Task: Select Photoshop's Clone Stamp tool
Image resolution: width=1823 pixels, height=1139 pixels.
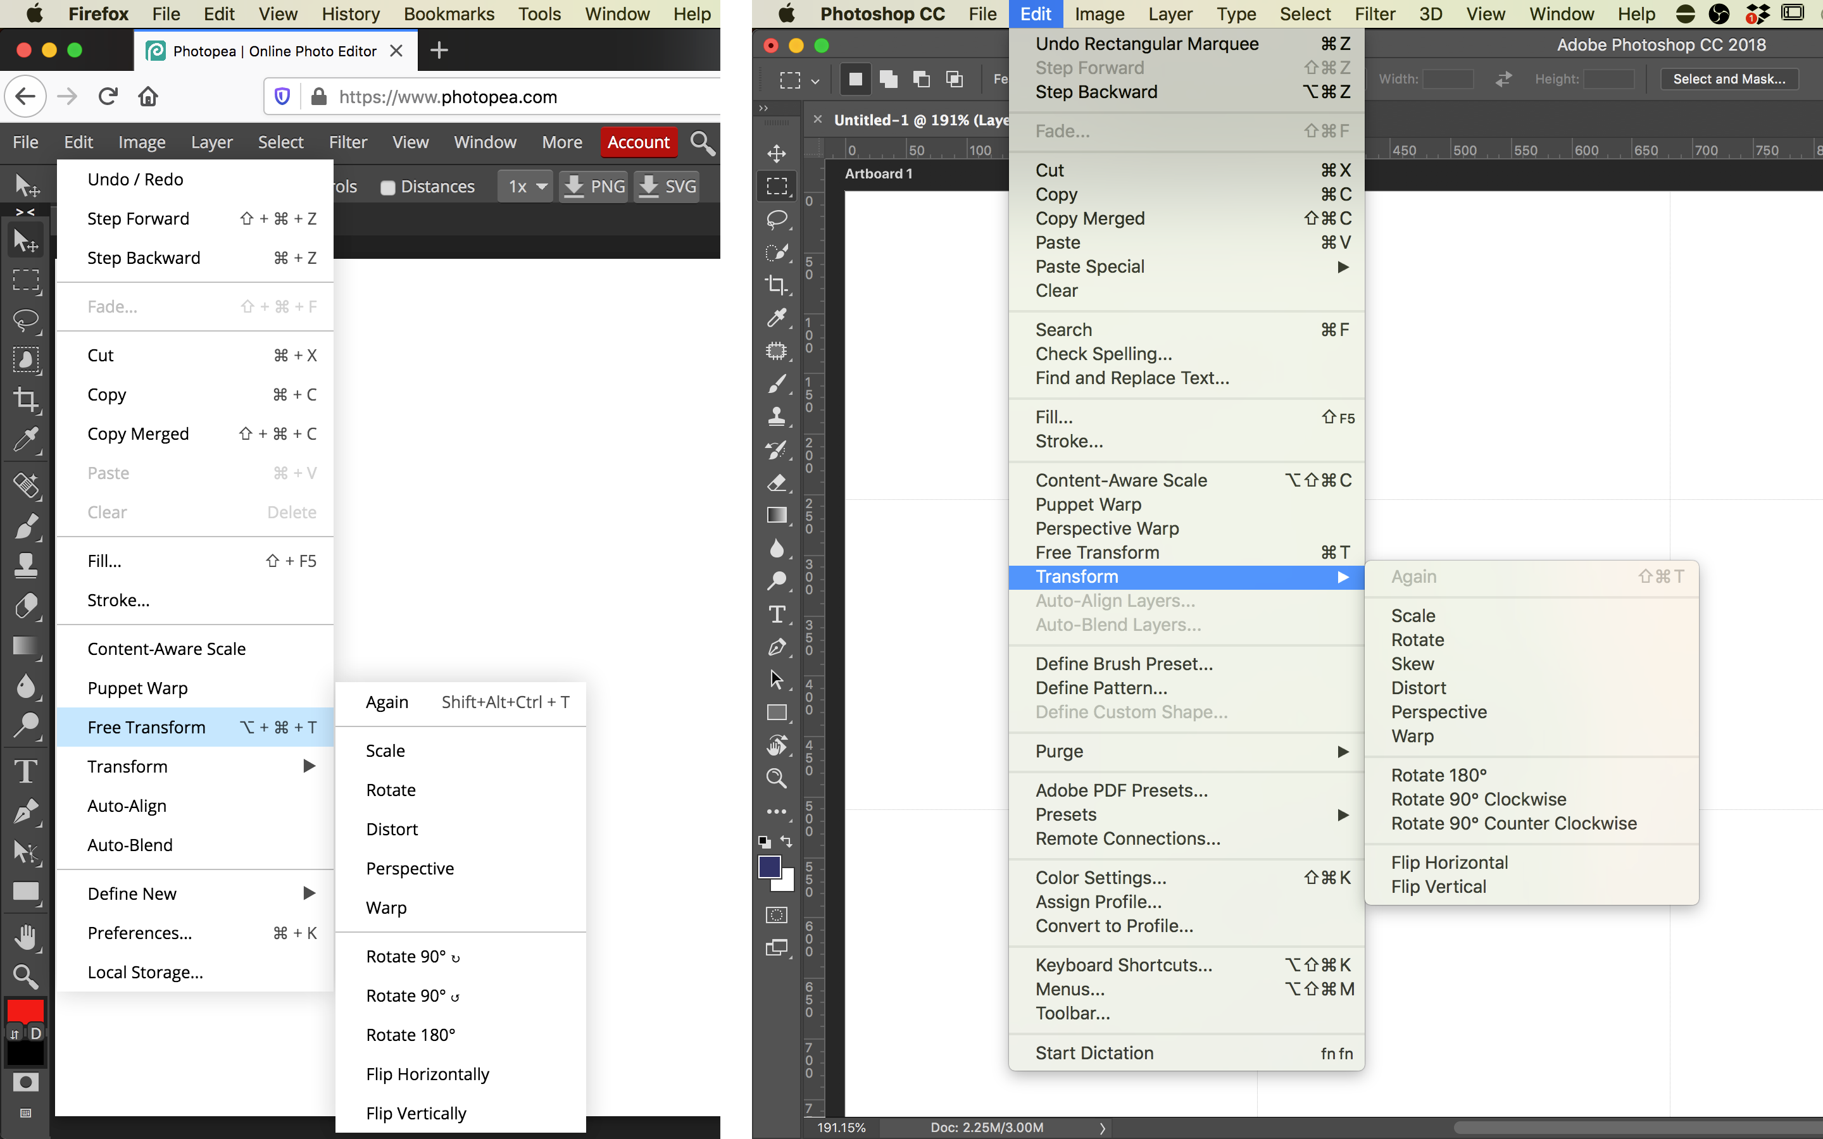Action: [777, 416]
